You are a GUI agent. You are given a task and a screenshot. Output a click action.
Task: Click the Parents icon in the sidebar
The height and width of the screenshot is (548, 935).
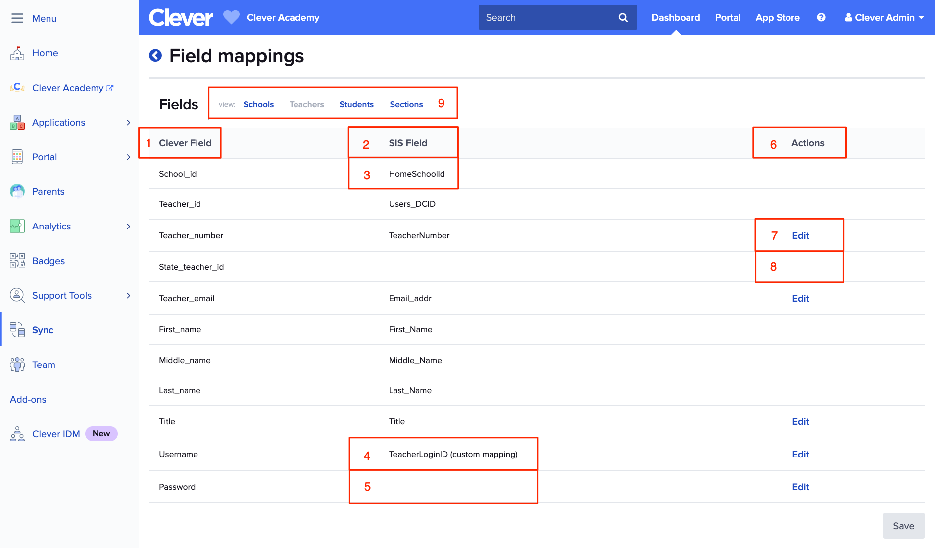[x=17, y=191]
